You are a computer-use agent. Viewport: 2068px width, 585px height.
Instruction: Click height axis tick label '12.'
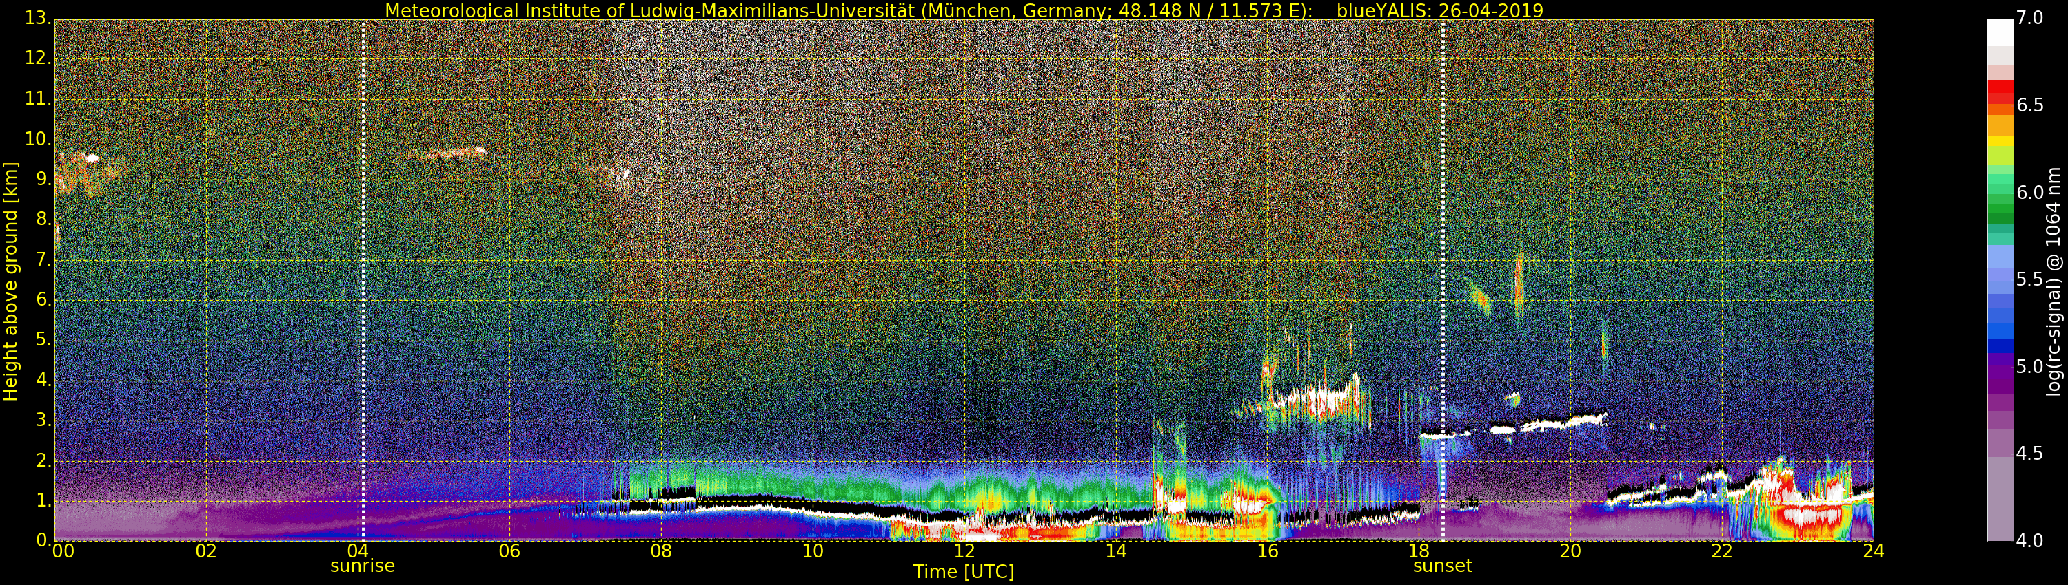38,58
